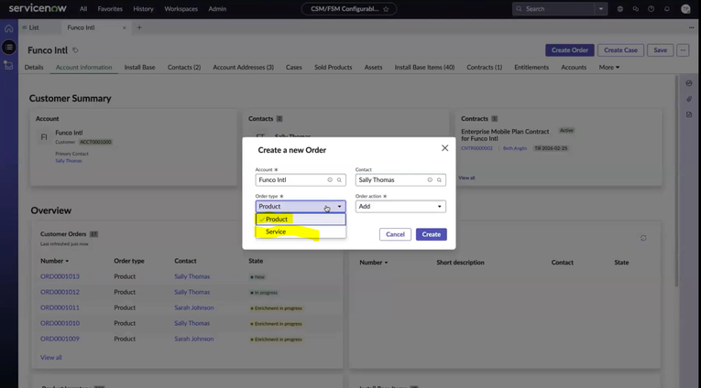Click the lookup search icon in Account field

[339, 180]
